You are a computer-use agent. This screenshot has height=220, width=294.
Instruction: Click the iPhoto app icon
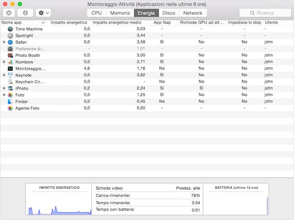pyautogui.click(x=10, y=88)
